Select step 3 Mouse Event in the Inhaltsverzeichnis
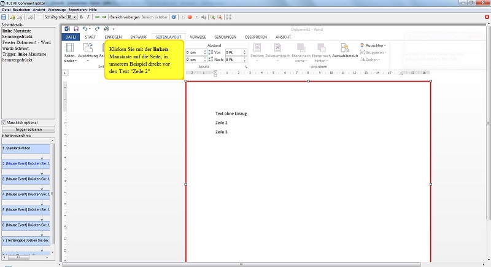 25,179
